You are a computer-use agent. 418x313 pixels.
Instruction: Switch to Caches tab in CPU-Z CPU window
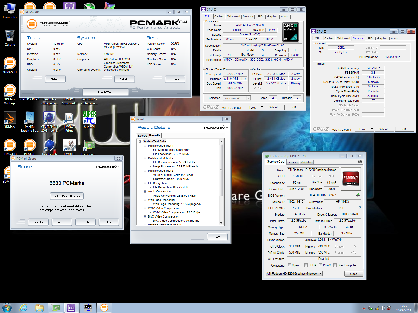(x=219, y=16)
